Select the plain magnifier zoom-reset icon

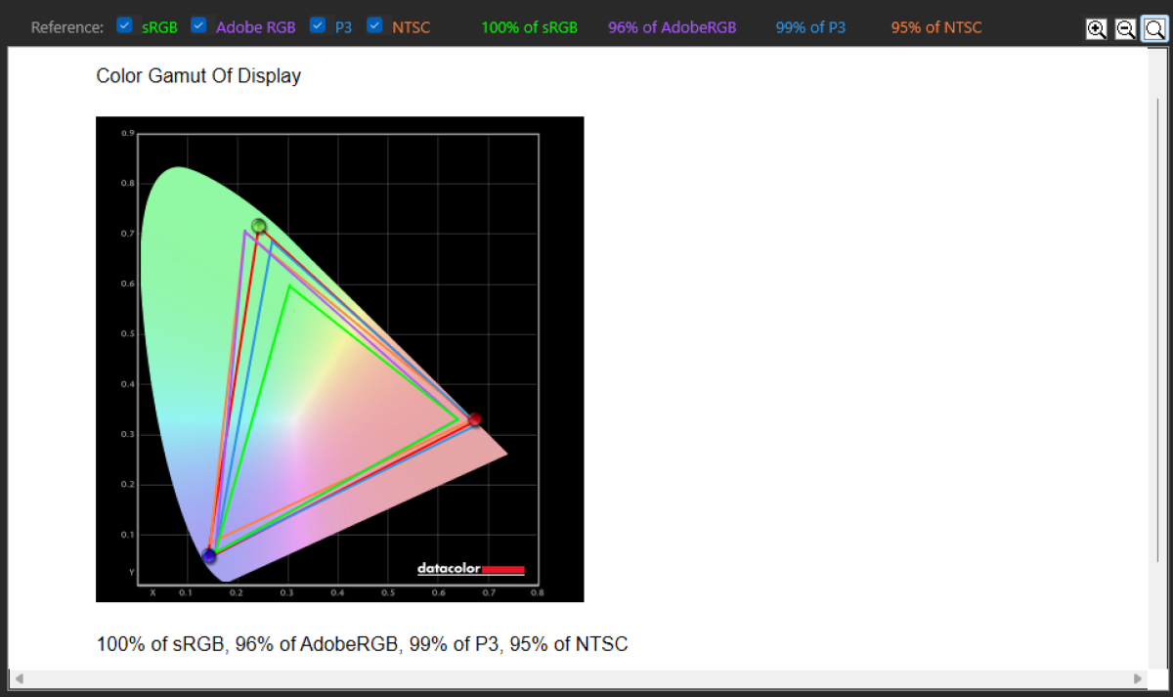pyautogui.click(x=1154, y=29)
